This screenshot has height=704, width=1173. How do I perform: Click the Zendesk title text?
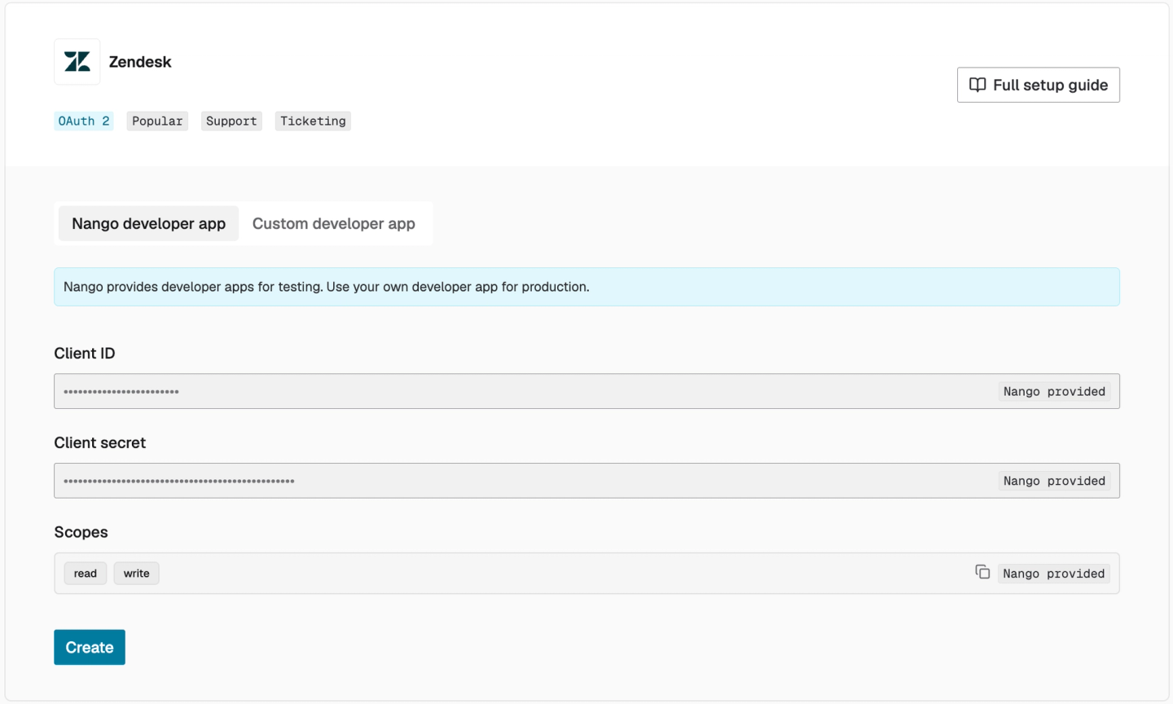point(140,62)
